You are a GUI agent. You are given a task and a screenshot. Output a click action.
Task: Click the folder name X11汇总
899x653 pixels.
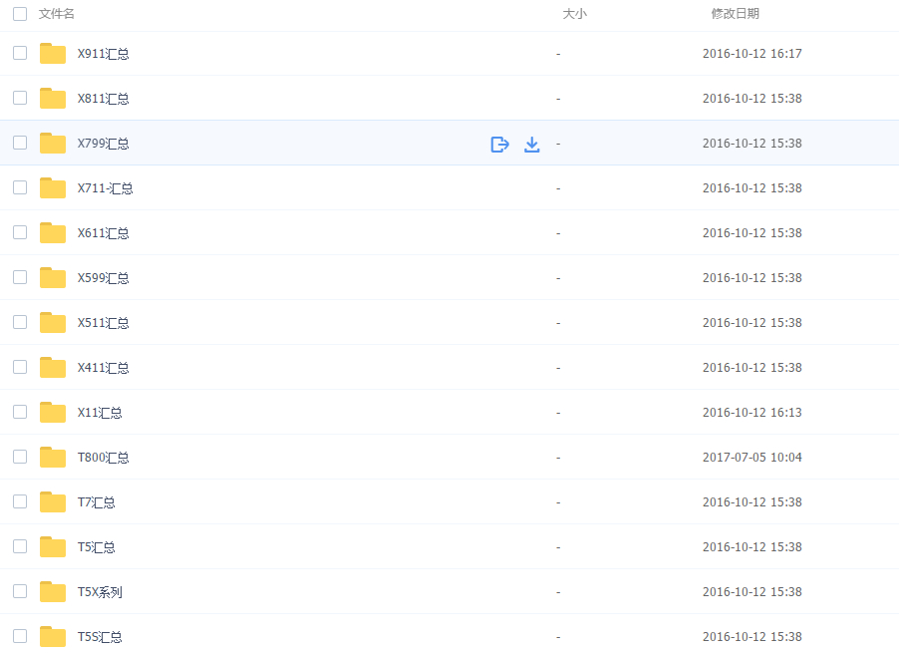pos(100,413)
